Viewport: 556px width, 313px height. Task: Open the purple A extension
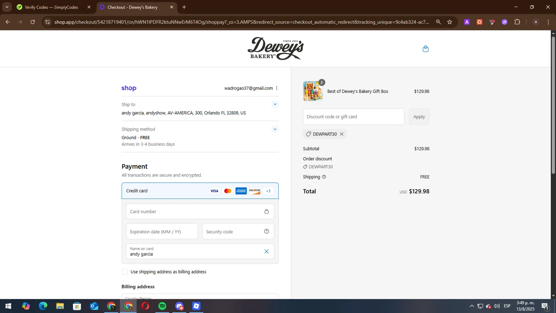(x=467, y=22)
